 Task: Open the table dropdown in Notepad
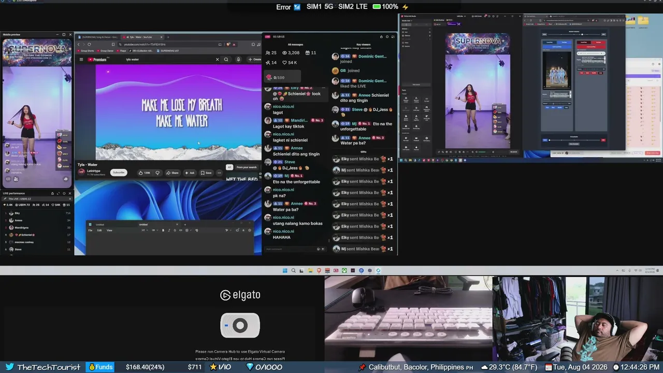tap(188, 231)
